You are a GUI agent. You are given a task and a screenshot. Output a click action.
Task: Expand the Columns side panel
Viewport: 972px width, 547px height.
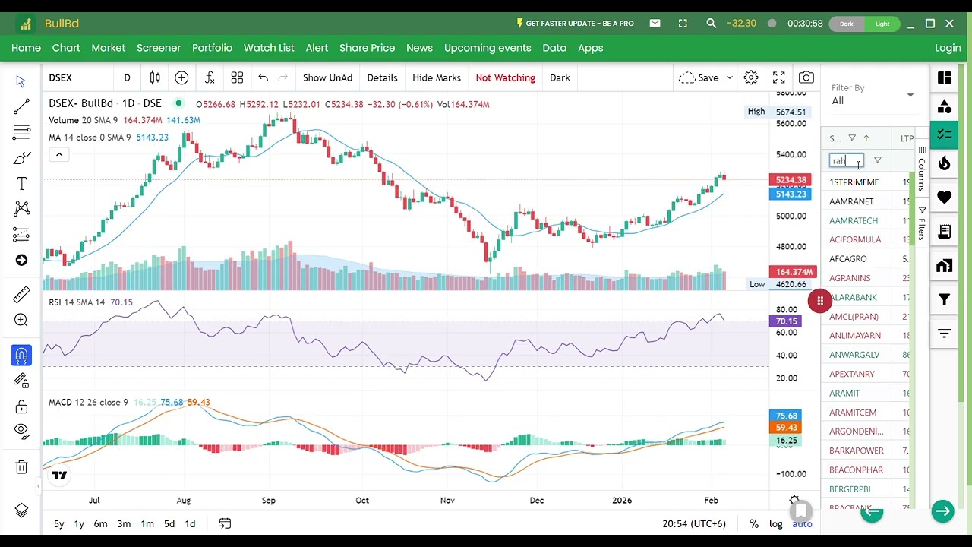(x=922, y=169)
